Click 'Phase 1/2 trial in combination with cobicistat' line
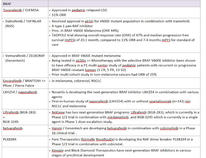This screenshot has width=206, height=158. click(x=88, y=144)
